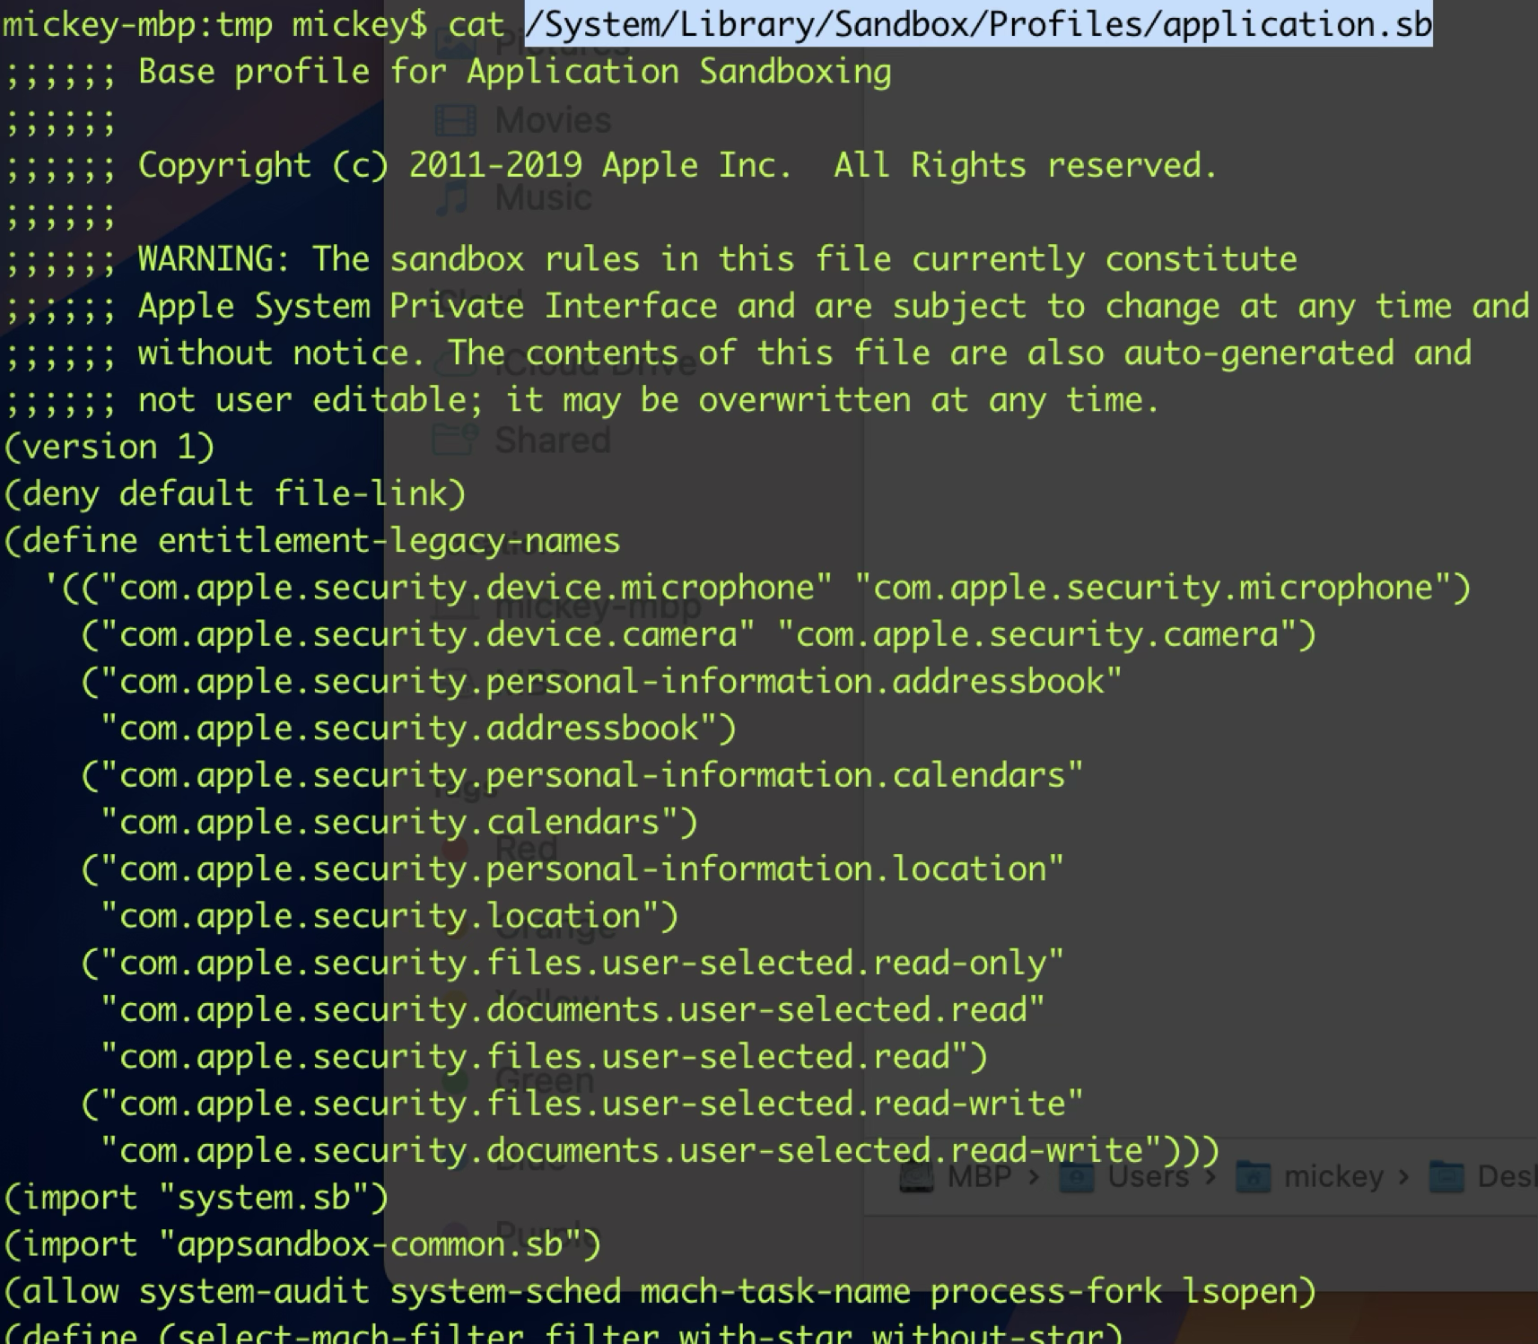Select the Red tag in Finder sidebar
Screen dimensions: 1538x1344
pyautogui.click(x=500, y=848)
